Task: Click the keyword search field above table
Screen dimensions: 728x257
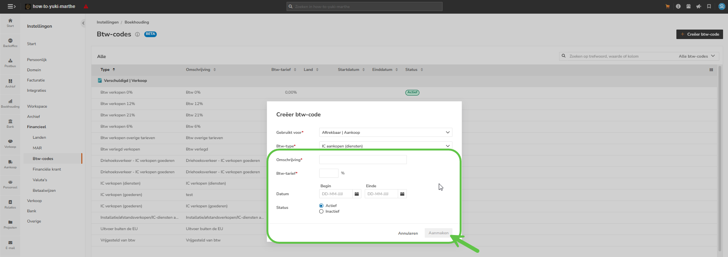Action: click(x=619, y=56)
